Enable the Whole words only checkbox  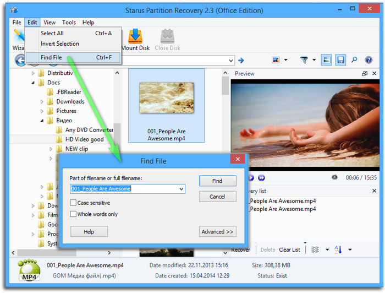pos(73,214)
